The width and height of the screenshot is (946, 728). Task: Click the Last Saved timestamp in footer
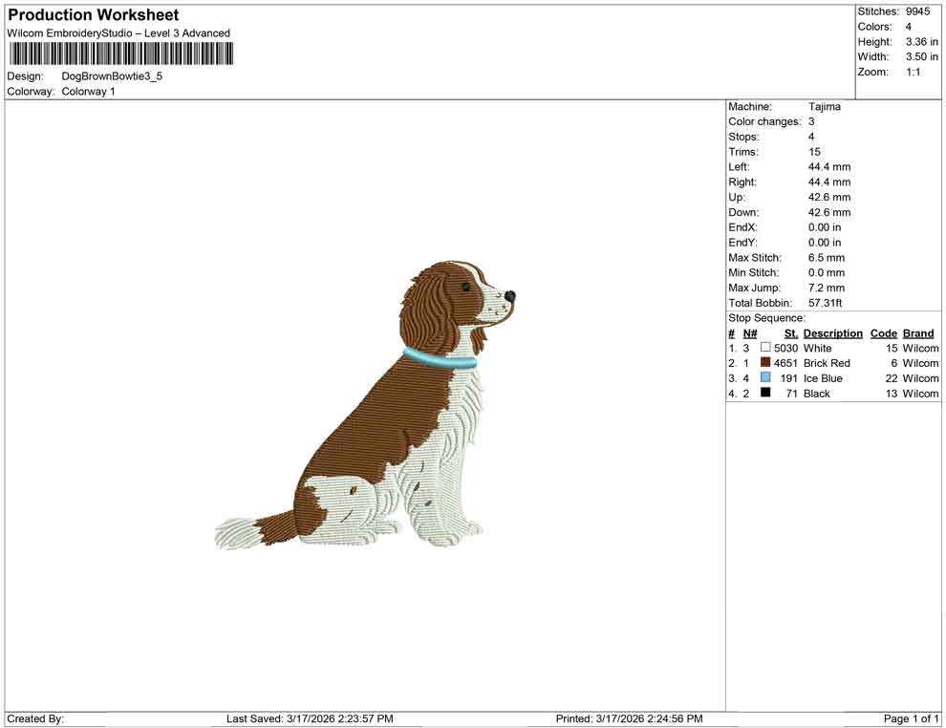[x=310, y=719]
